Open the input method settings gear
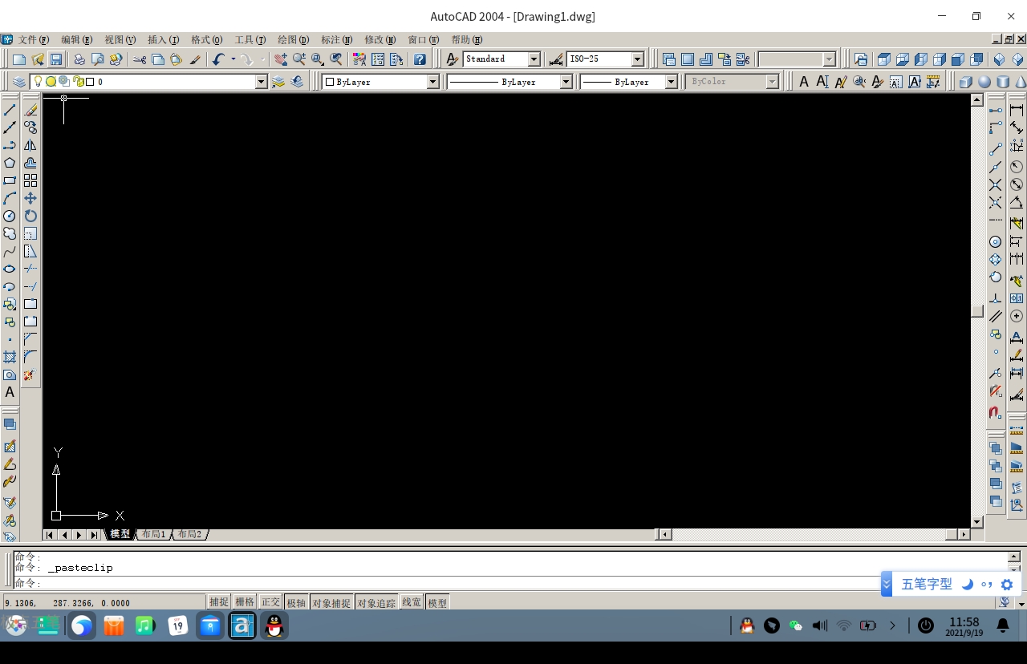The image size is (1027, 664). [1007, 585]
